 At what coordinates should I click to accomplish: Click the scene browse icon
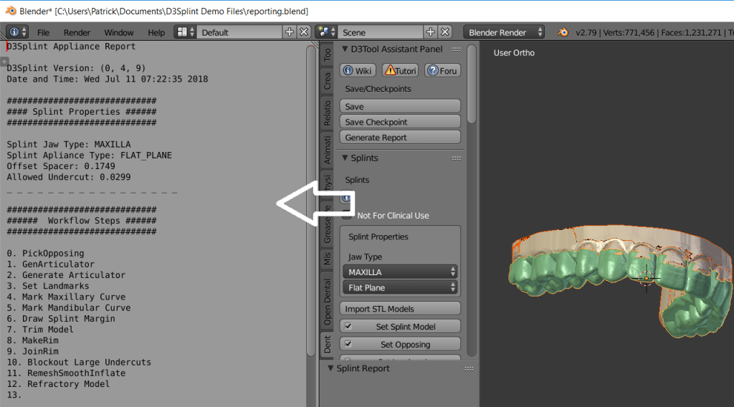pos(326,32)
